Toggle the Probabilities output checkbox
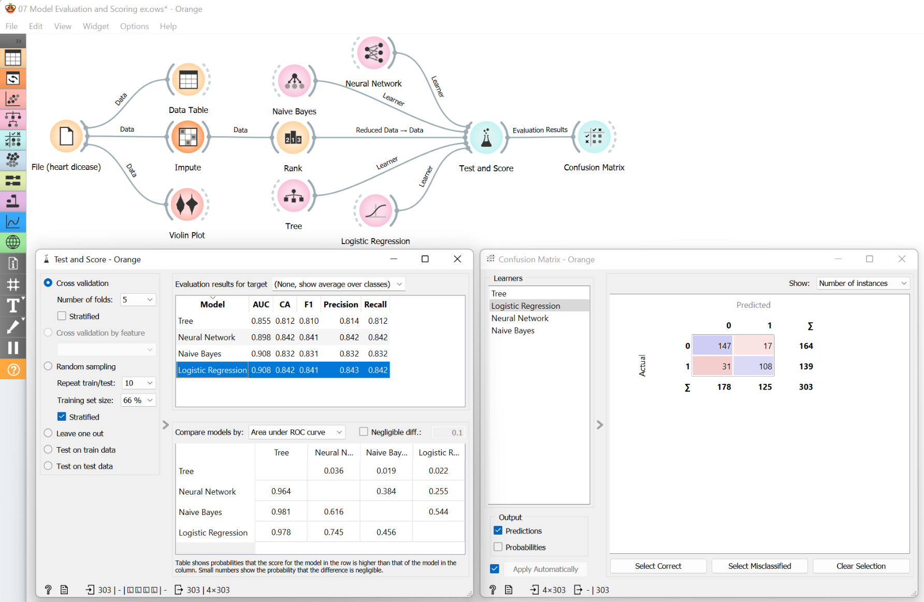The width and height of the screenshot is (924, 602). 498,547
